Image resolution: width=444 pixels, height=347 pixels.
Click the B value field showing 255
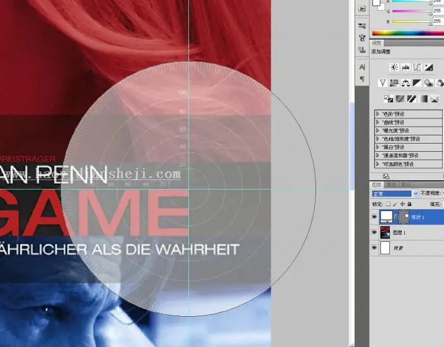click(438, 21)
